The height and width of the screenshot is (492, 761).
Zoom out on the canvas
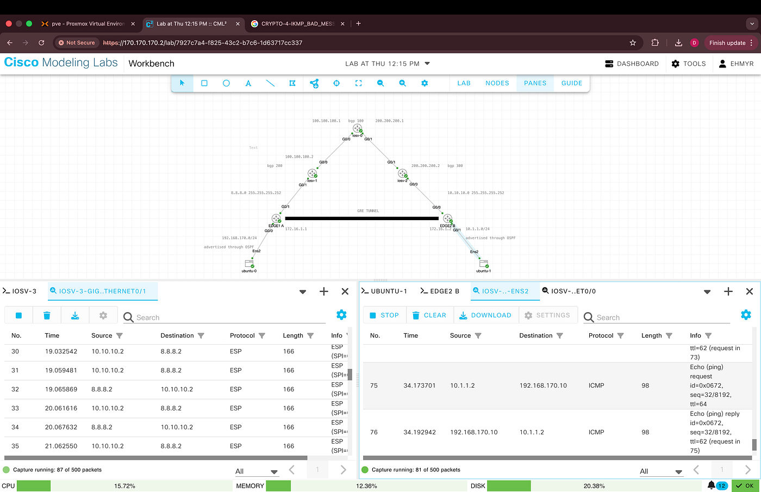(x=380, y=83)
